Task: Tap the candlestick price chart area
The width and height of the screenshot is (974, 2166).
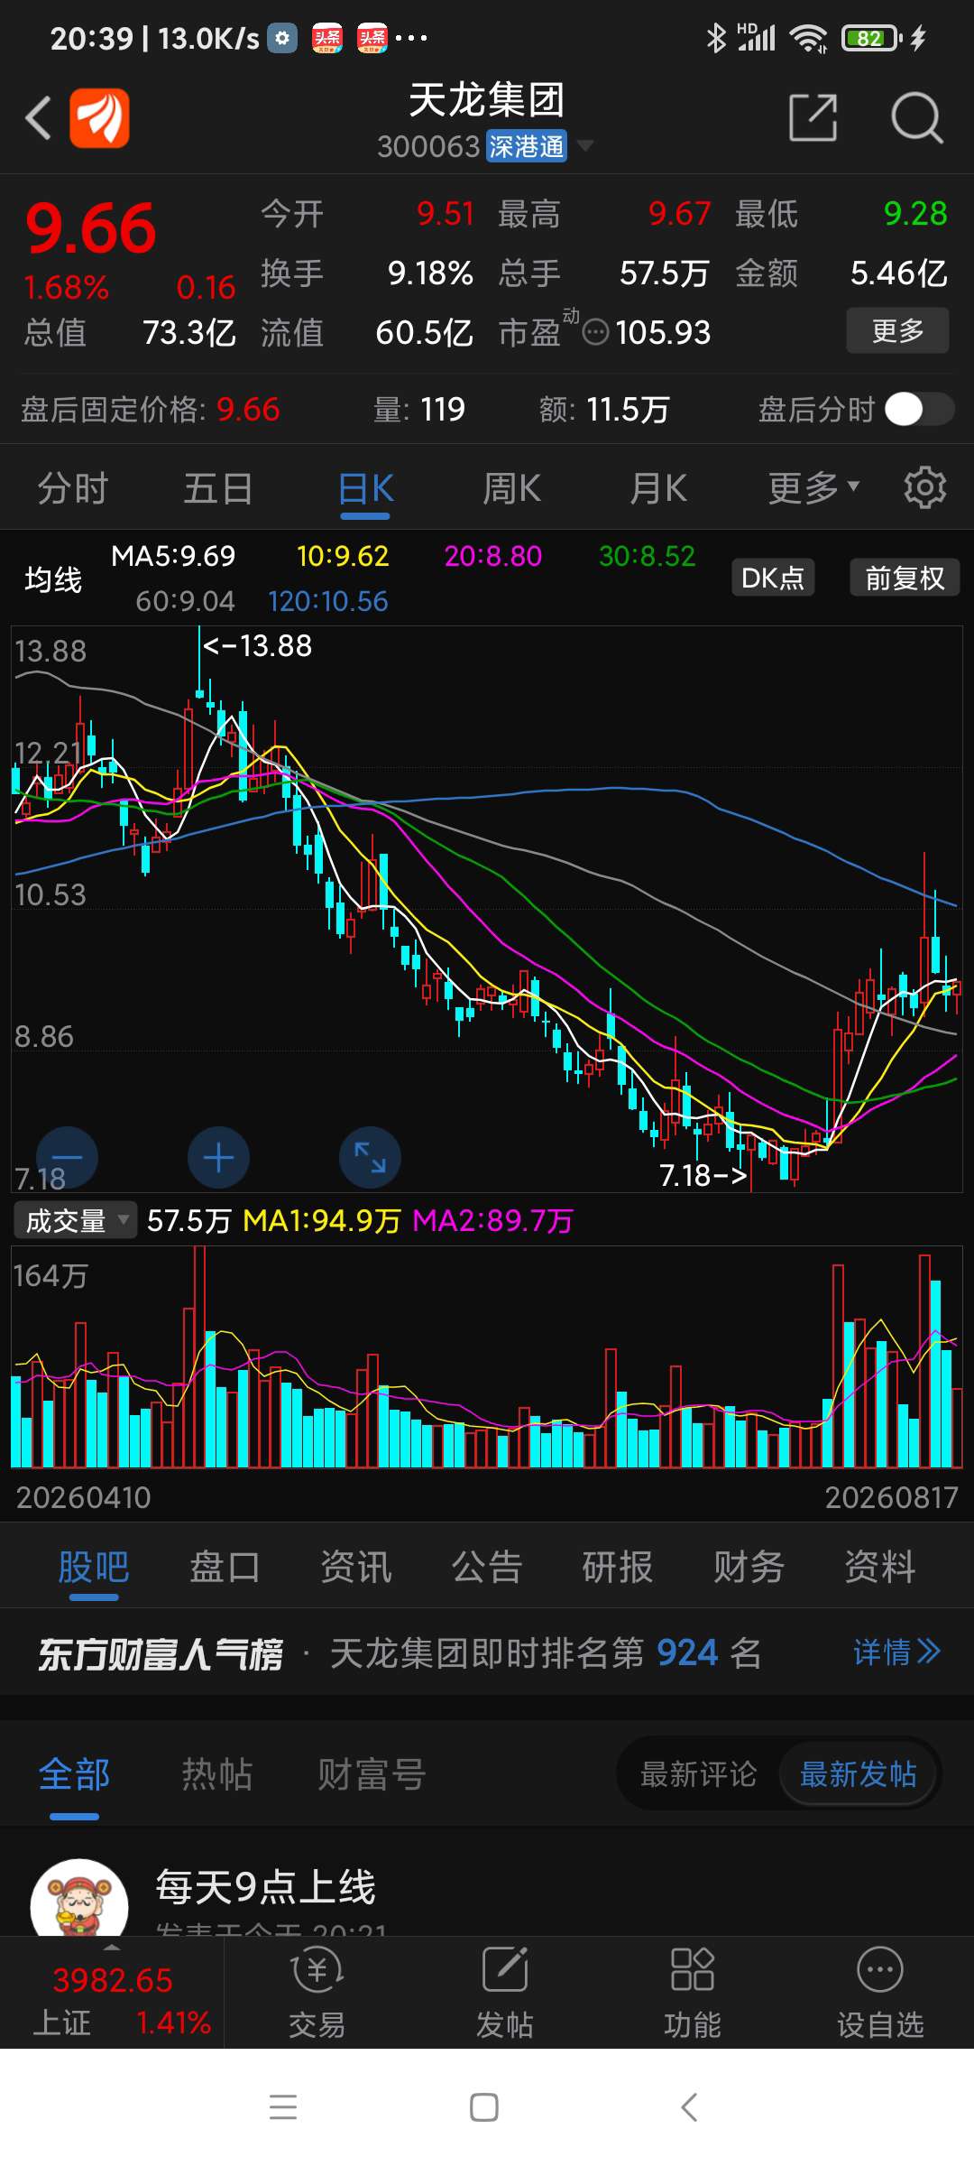Action: pos(487,909)
